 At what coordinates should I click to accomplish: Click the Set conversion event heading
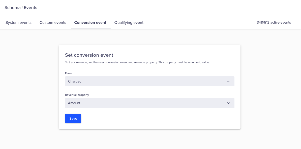89,55
